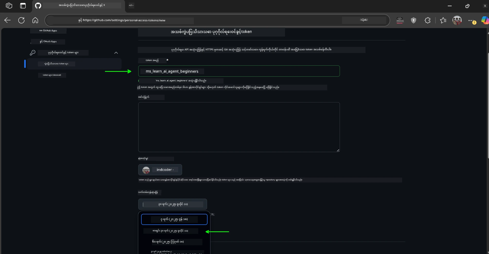Collapse the personal access tokens section chevron
This screenshot has height=254, width=489.
pyautogui.click(x=116, y=53)
